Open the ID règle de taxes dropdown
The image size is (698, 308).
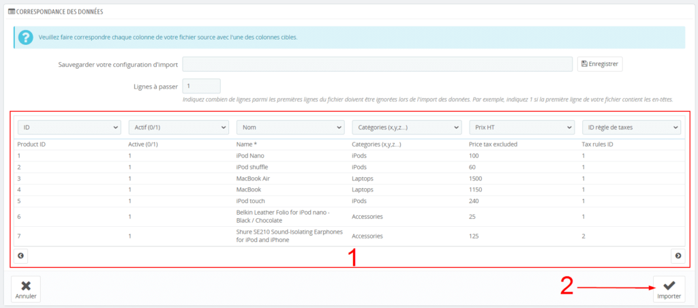631,127
